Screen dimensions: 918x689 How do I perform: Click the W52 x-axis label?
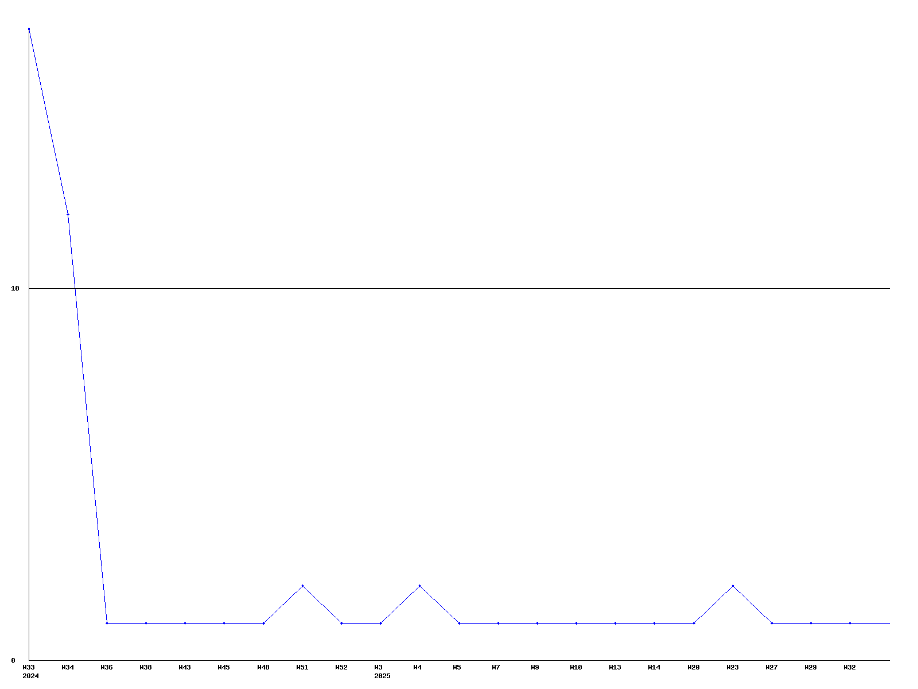pyautogui.click(x=341, y=667)
